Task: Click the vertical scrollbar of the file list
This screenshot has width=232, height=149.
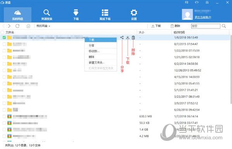Action: 231,69
